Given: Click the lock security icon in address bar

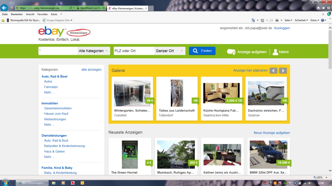Looking at the screenshot, I should (78, 8).
